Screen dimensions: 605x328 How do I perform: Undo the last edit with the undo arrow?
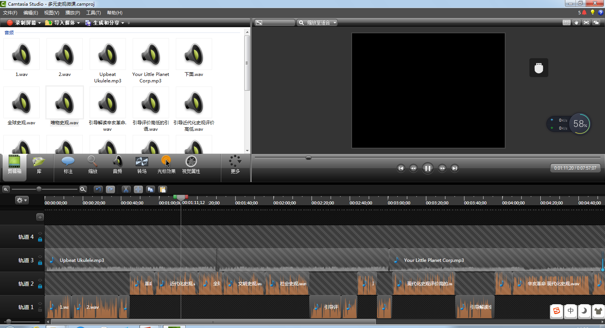pyautogui.click(x=98, y=189)
